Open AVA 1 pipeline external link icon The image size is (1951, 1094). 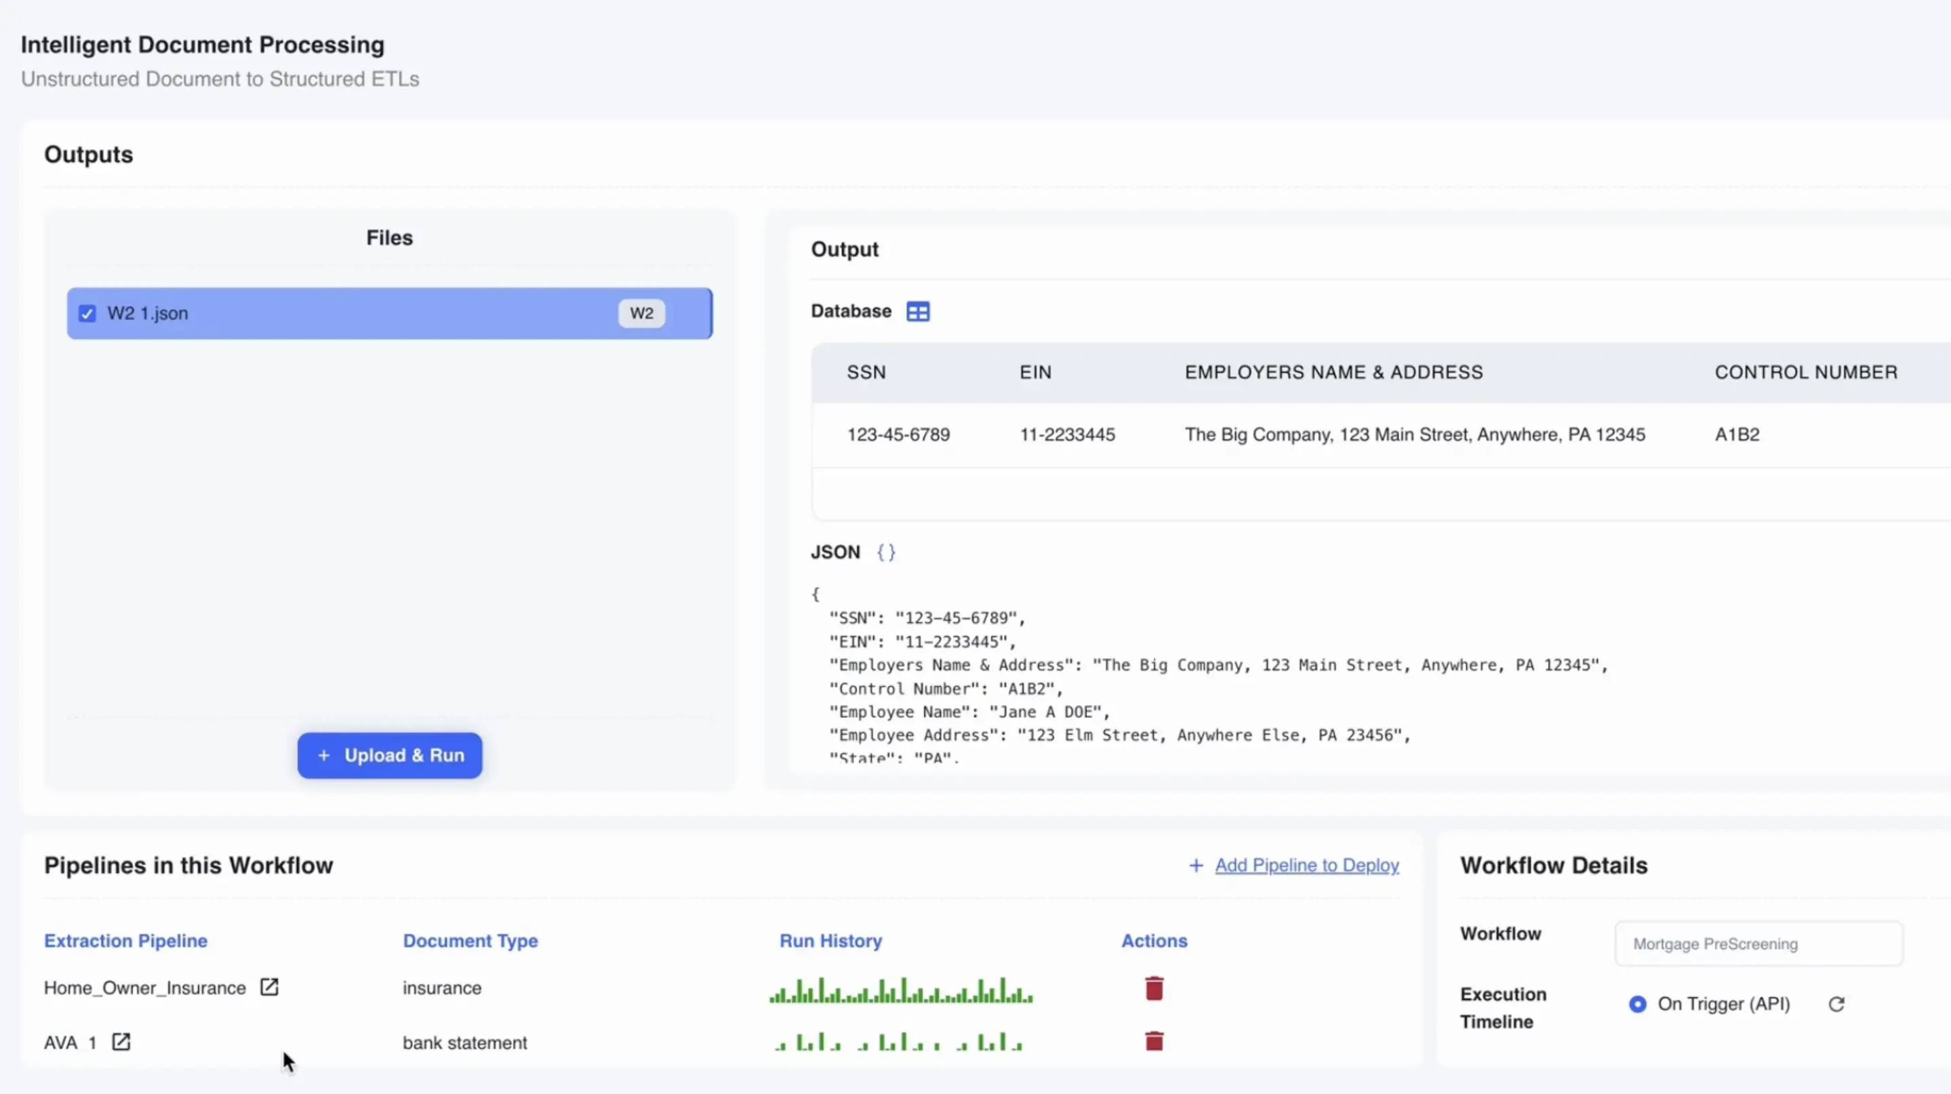tap(121, 1042)
